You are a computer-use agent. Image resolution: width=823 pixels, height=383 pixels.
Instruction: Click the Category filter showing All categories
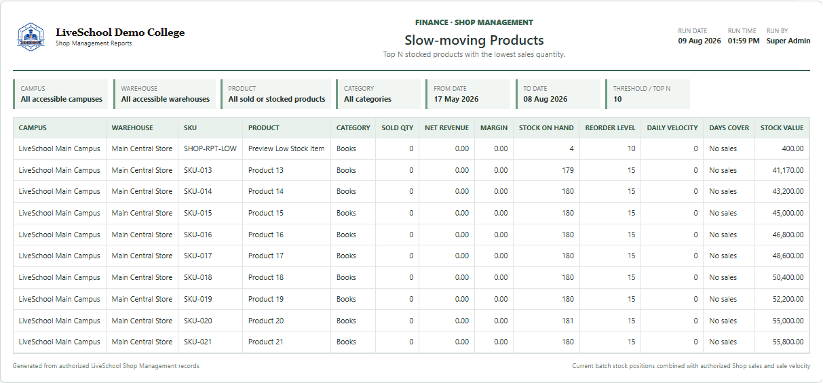[378, 94]
